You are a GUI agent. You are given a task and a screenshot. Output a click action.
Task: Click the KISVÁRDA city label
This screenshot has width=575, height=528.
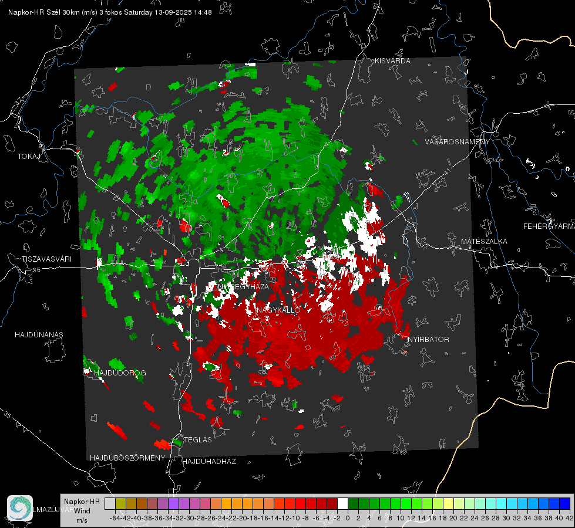point(392,61)
